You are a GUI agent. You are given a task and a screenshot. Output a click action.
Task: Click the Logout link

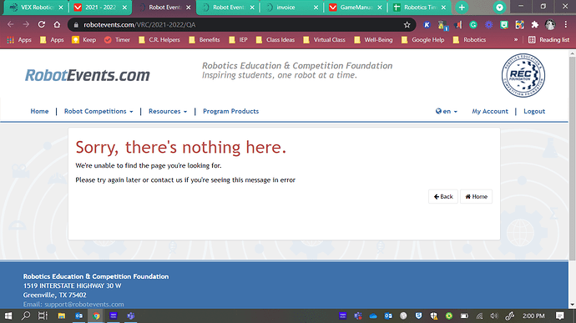[534, 111]
